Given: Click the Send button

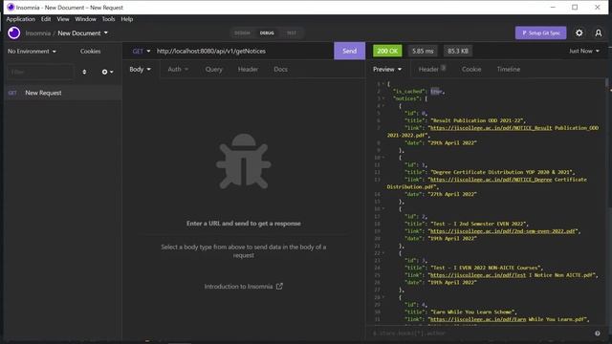Looking at the screenshot, I should tap(349, 51).
